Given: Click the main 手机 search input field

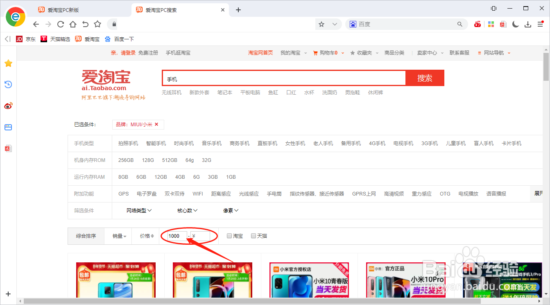Looking at the screenshot, I should coord(283,78).
